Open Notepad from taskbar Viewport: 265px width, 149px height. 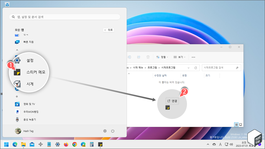click(49, 145)
